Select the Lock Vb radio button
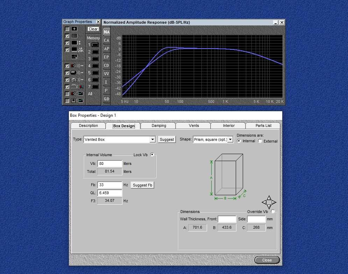 point(152,154)
